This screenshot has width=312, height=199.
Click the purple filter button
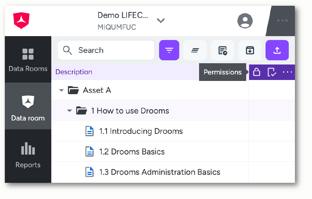coord(169,50)
